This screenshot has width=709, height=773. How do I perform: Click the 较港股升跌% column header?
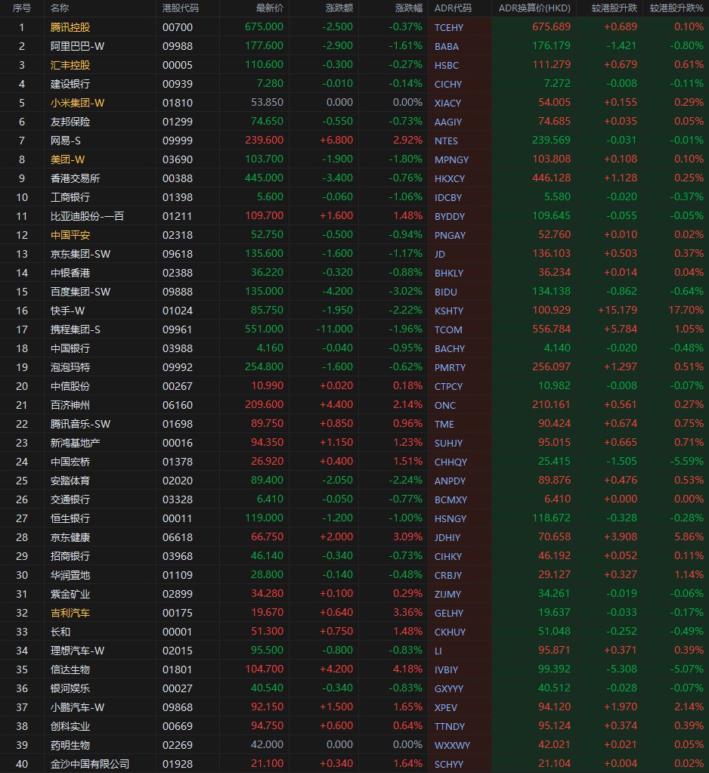point(676,8)
